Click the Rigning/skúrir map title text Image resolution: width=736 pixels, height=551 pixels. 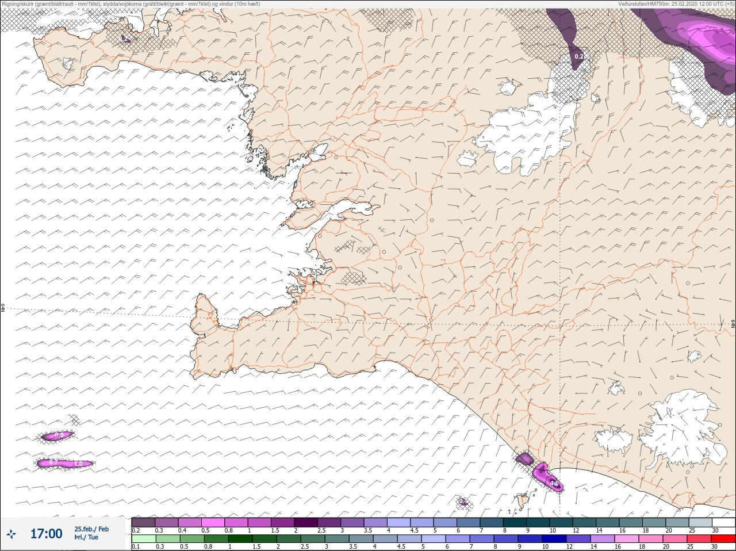click(131, 4)
